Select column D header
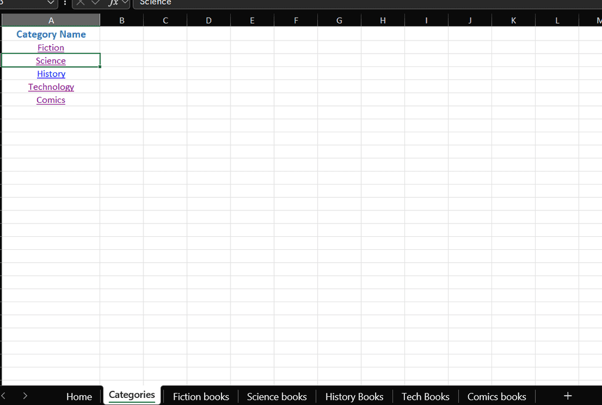Image resolution: width=602 pixels, height=405 pixels. (209, 21)
